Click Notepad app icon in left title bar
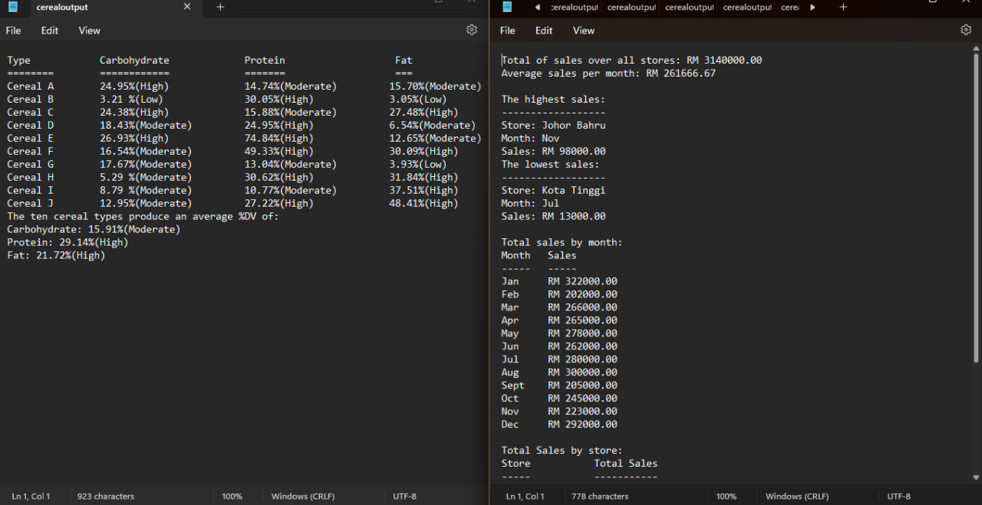 [x=13, y=7]
